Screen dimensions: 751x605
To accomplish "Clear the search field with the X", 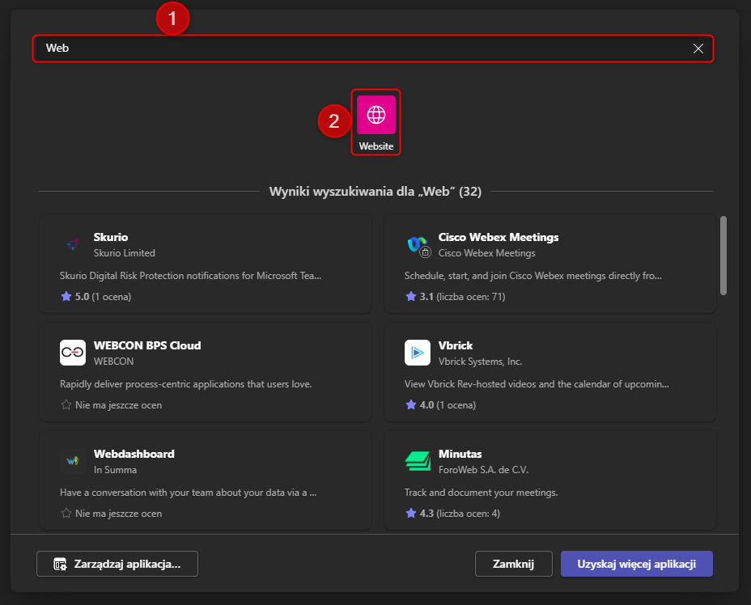I will click(698, 49).
